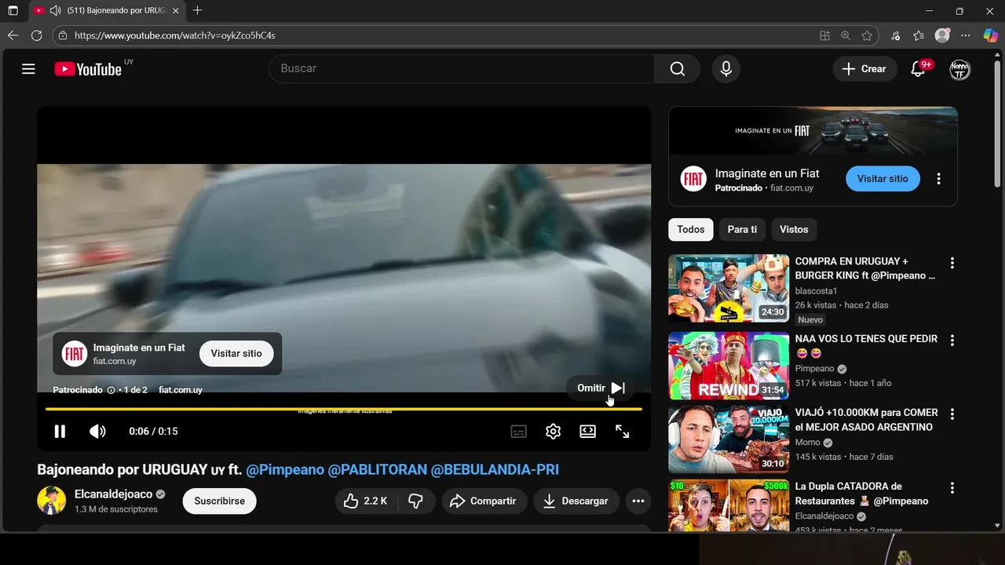The image size is (1005, 565).
Task: Add this page to favorites star
Action: (867, 35)
